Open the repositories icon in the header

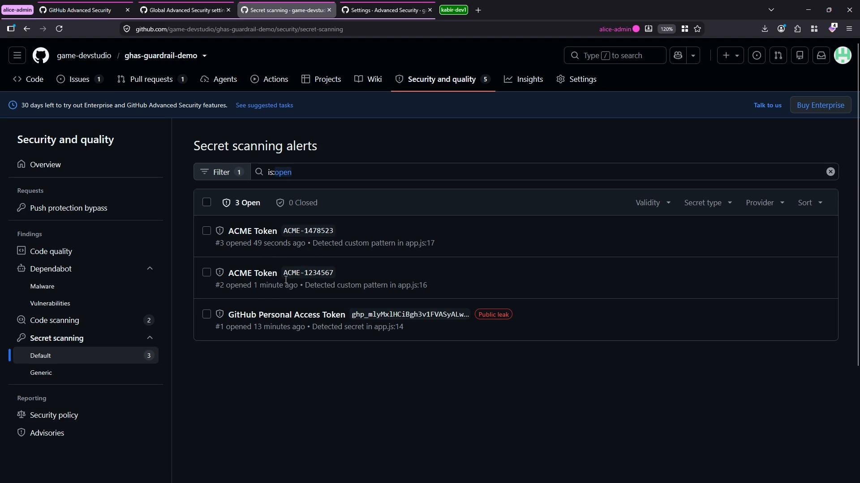[x=800, y=55]
